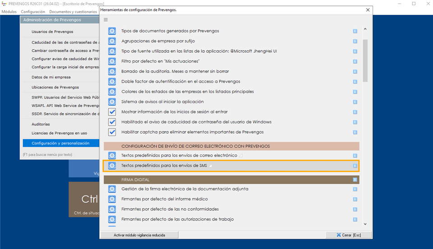Click gear icon for Agrupaciones de empresa por sufijo
The width and height of the screenshot is (433, 249).
click(x=112, y=41)
